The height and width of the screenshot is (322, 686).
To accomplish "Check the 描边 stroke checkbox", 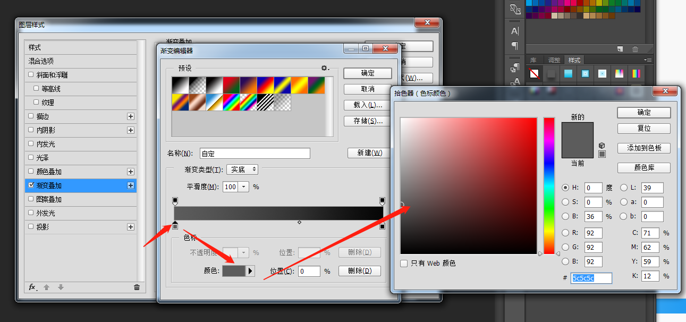I will coord(31,116).
